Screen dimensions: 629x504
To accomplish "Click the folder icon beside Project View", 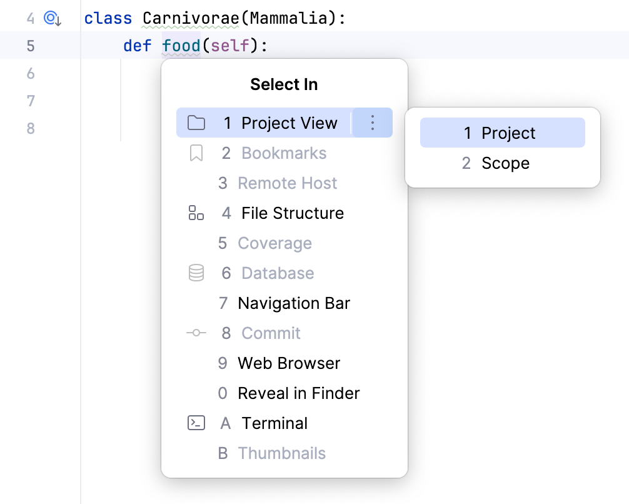I will point(196,123).
